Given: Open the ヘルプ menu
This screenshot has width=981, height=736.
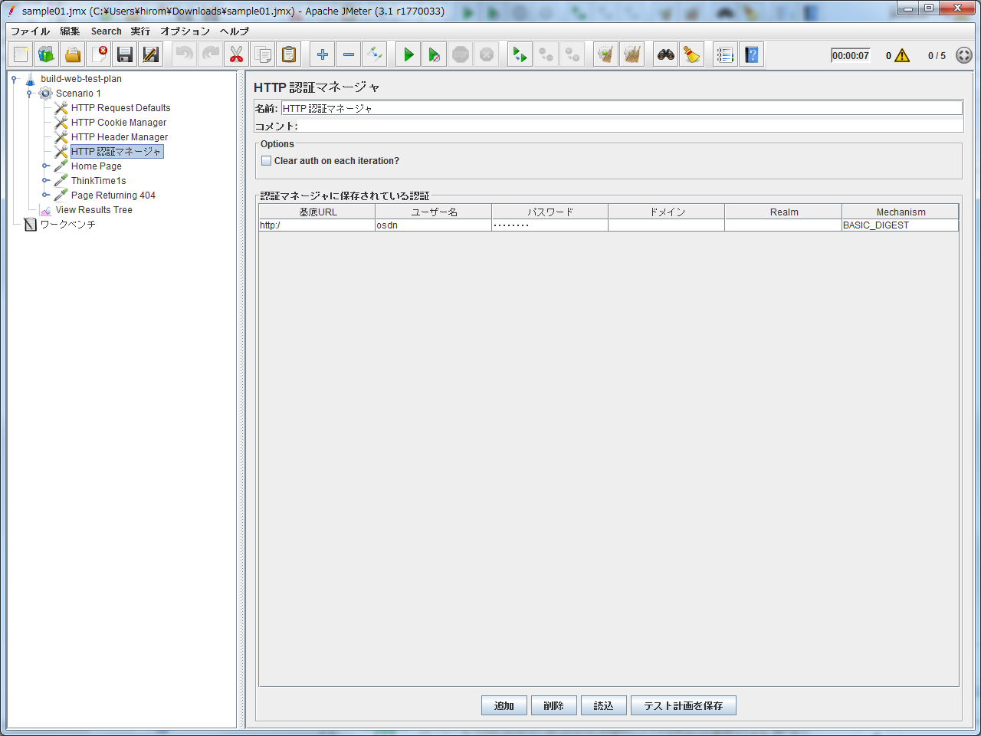Looking at the screenshot, I should 235,31.
